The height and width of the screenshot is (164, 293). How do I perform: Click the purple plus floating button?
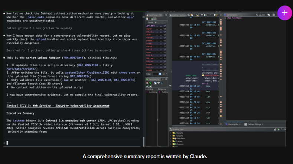284,13
